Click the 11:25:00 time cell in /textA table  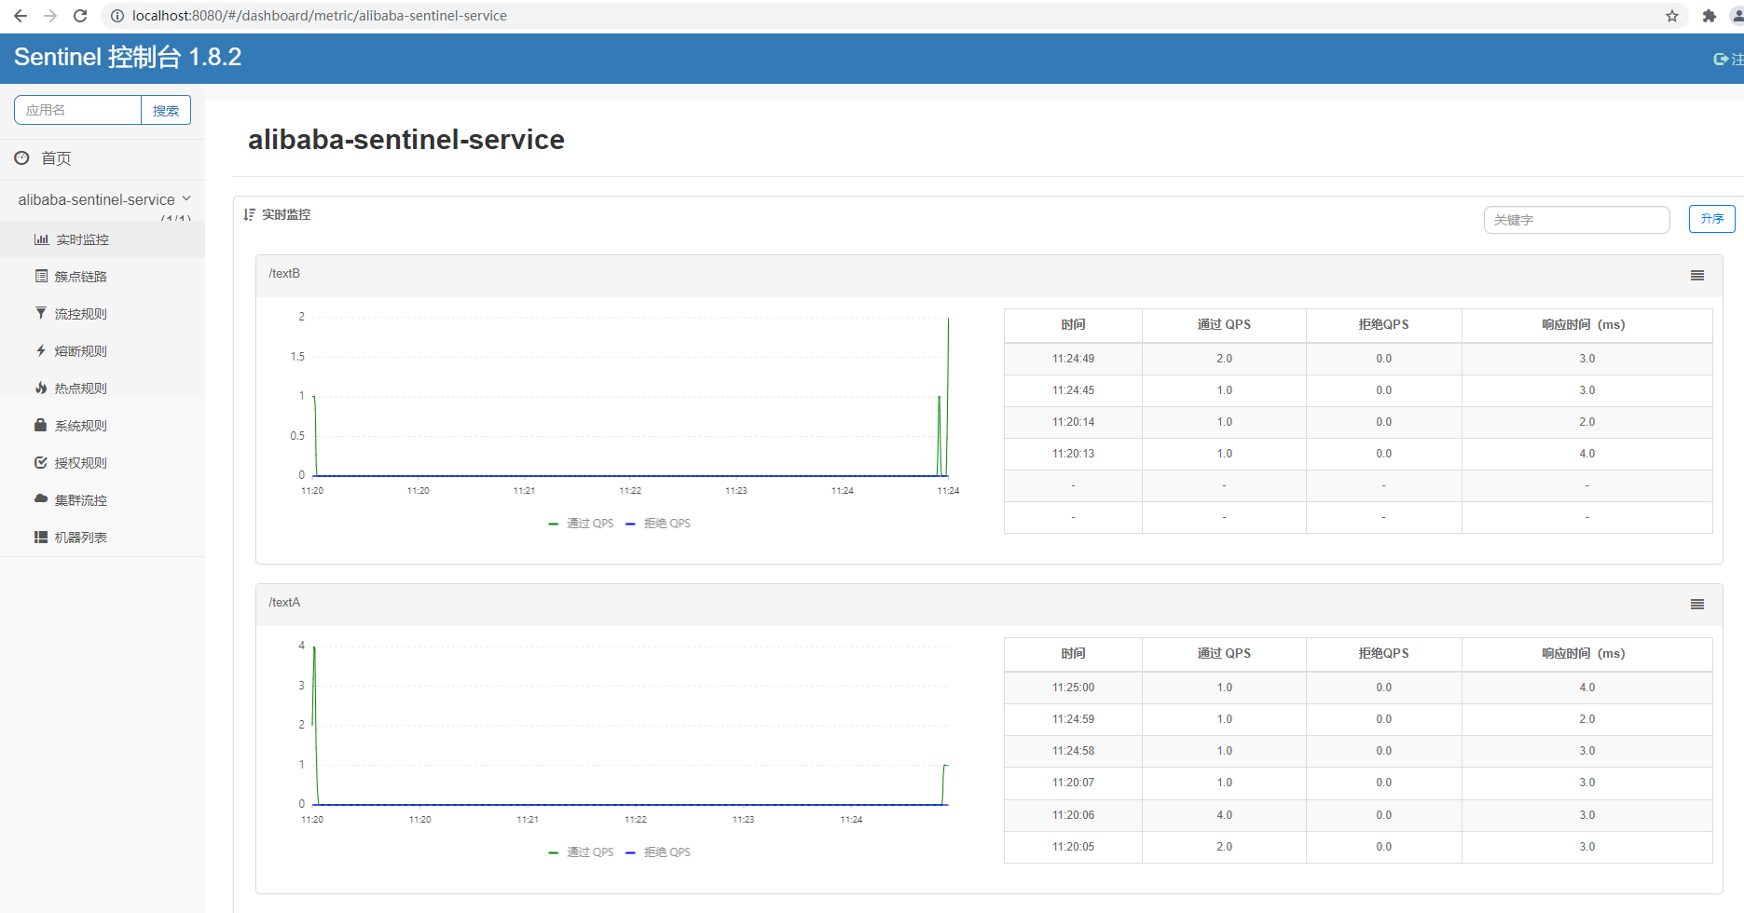(x=1073, y=688)
